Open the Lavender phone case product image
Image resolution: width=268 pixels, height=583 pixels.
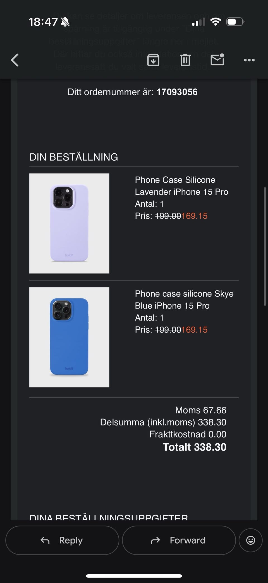tap(69, 223)
